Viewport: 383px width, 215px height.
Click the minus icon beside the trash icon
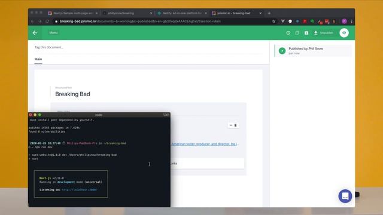[231, 125]
